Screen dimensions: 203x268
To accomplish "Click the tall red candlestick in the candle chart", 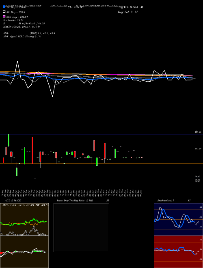I will point(32,150).
